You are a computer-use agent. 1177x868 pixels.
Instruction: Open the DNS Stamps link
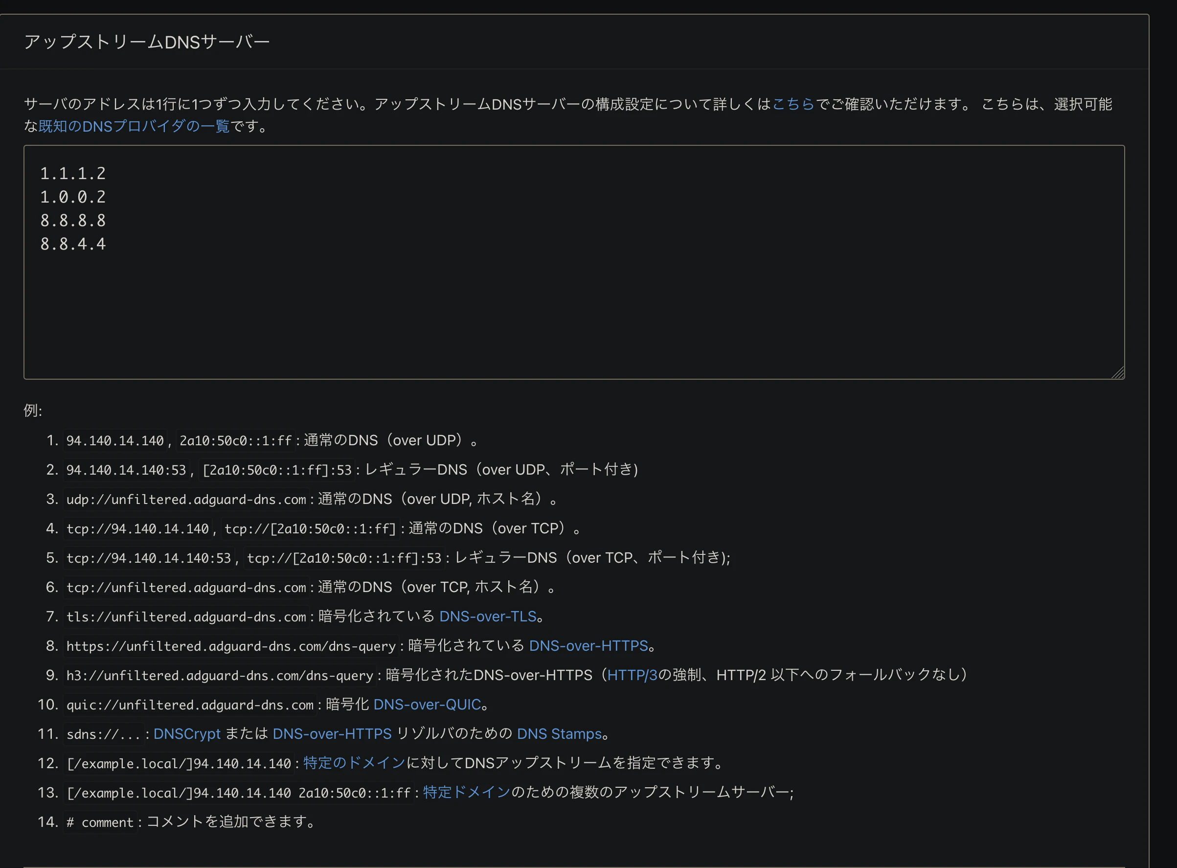(x=559, y=734)
